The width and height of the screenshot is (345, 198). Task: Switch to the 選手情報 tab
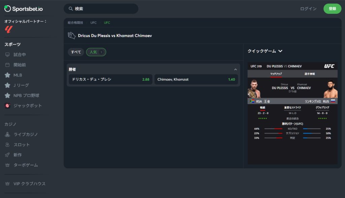tap(310, 74)
